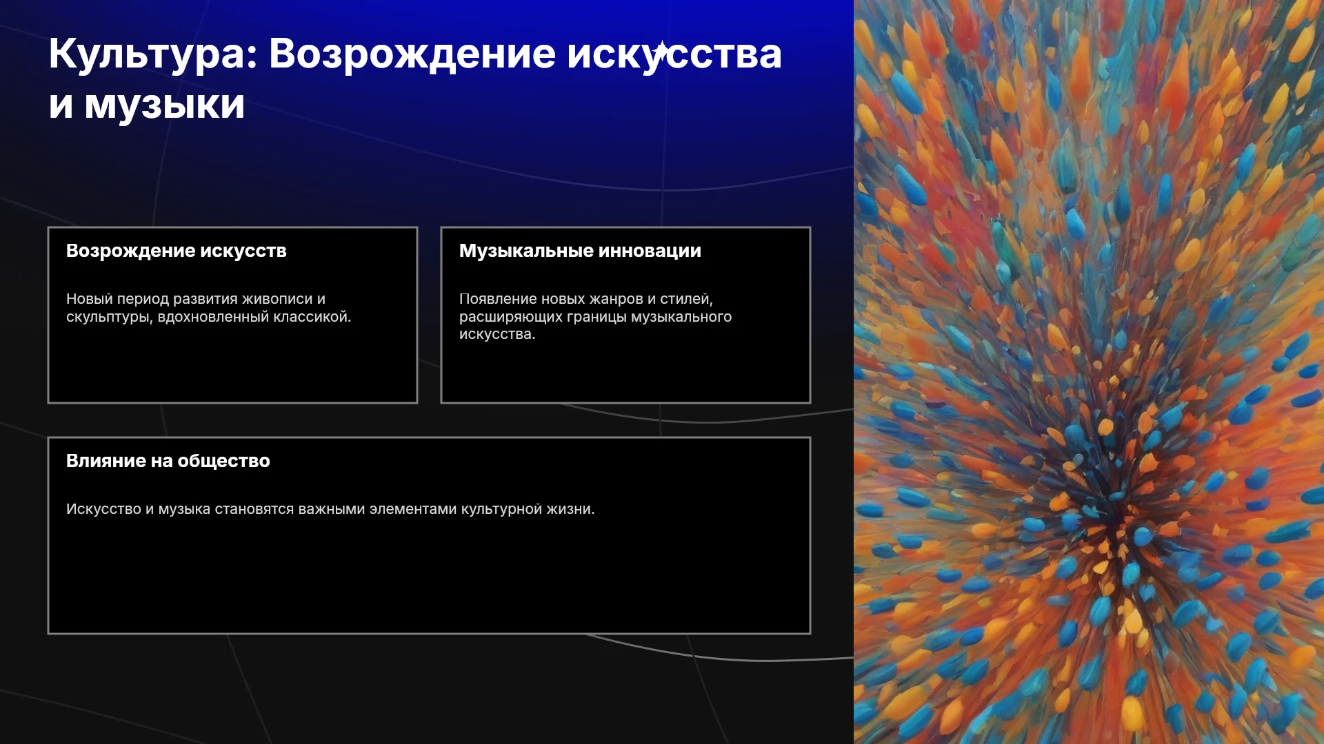Click the title's second line "и музыки"
Screen dimensions: 1324x744
(147, 105)
